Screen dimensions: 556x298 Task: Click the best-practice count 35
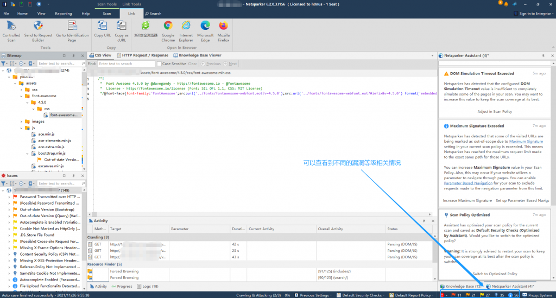[500, 295]
